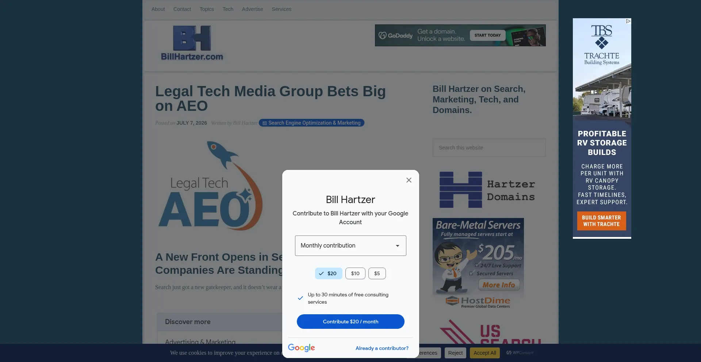Open the Contact menu item
Image resolution: width=701 pixels, height=362 pixels.
182,9
